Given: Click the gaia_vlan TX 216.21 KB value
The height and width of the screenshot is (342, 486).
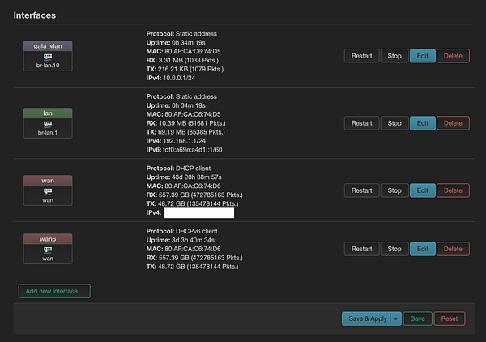Looking at the screenshot, I should [x=190, y=69].
